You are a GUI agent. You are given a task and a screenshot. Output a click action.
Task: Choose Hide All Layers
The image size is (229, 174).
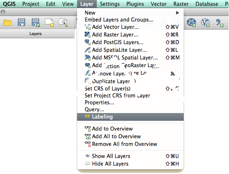click(x=130, y=164)
